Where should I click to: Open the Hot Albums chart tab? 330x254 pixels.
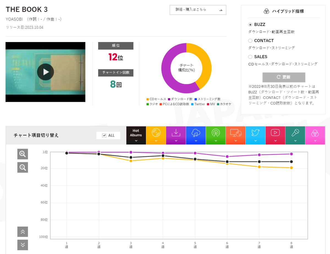click(136, 136)
